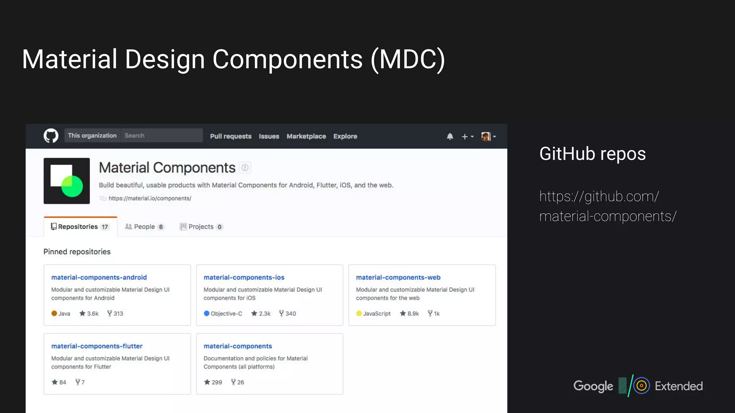Open the notifications bell
The image size is (735, 413).
[450, 136]
